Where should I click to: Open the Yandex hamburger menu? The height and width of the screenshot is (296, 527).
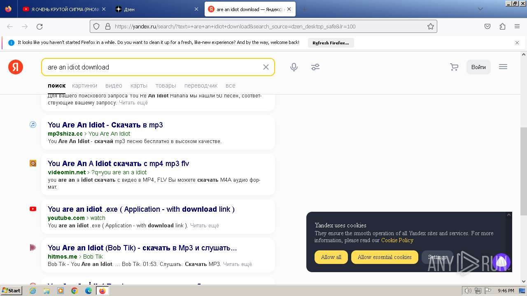click(x=503, y=67)
